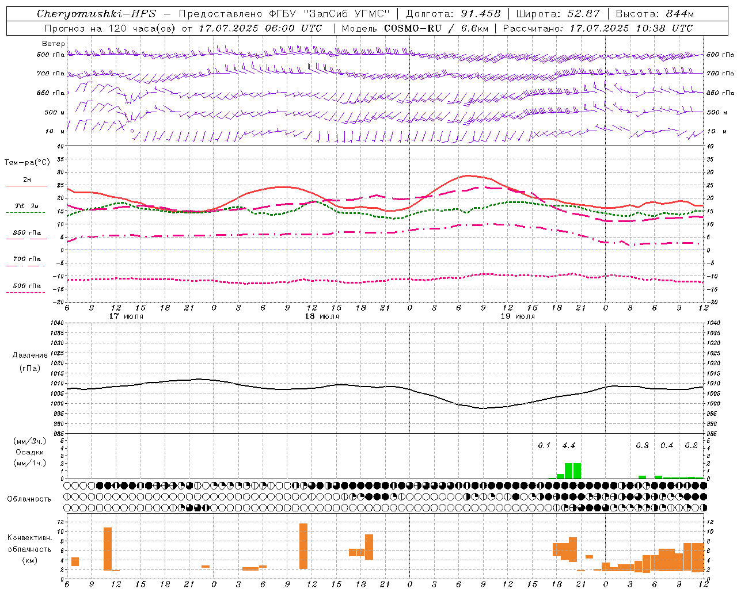
Task: Click the 0.2 precipitation total value
Action: pos(691,446)
